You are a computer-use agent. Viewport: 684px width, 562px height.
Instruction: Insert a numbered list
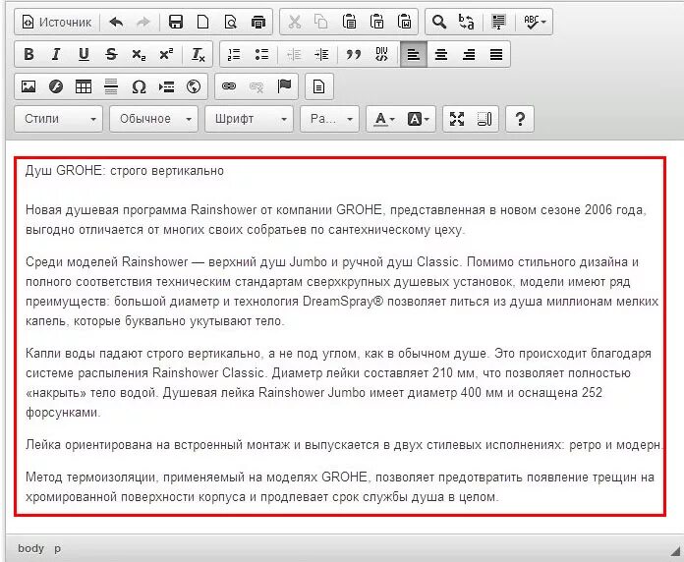pos(234,54)
